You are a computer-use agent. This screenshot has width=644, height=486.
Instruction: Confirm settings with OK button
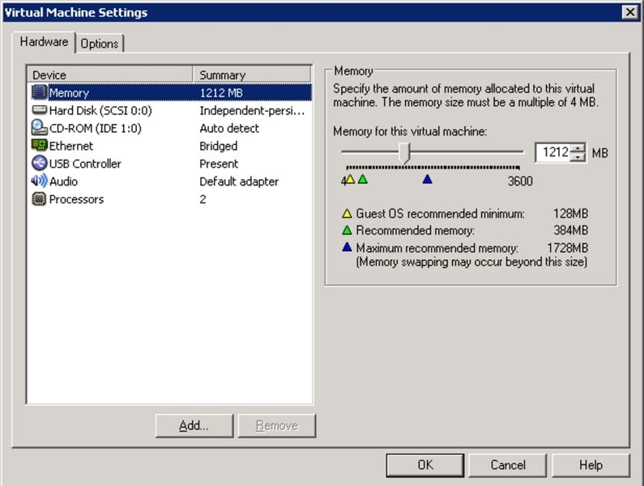(x=425, y=465)
